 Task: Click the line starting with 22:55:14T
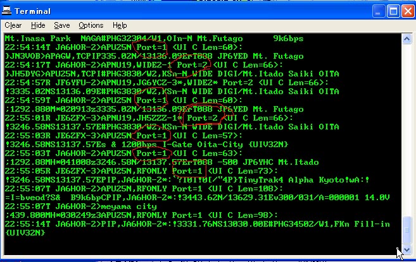(197, 224)
